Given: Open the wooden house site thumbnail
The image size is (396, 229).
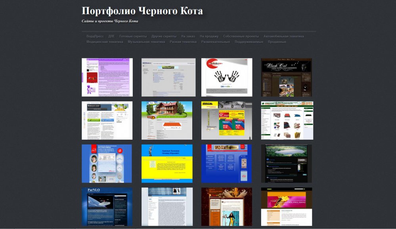Looking at the screenshot, I should (x=167, y=121).
